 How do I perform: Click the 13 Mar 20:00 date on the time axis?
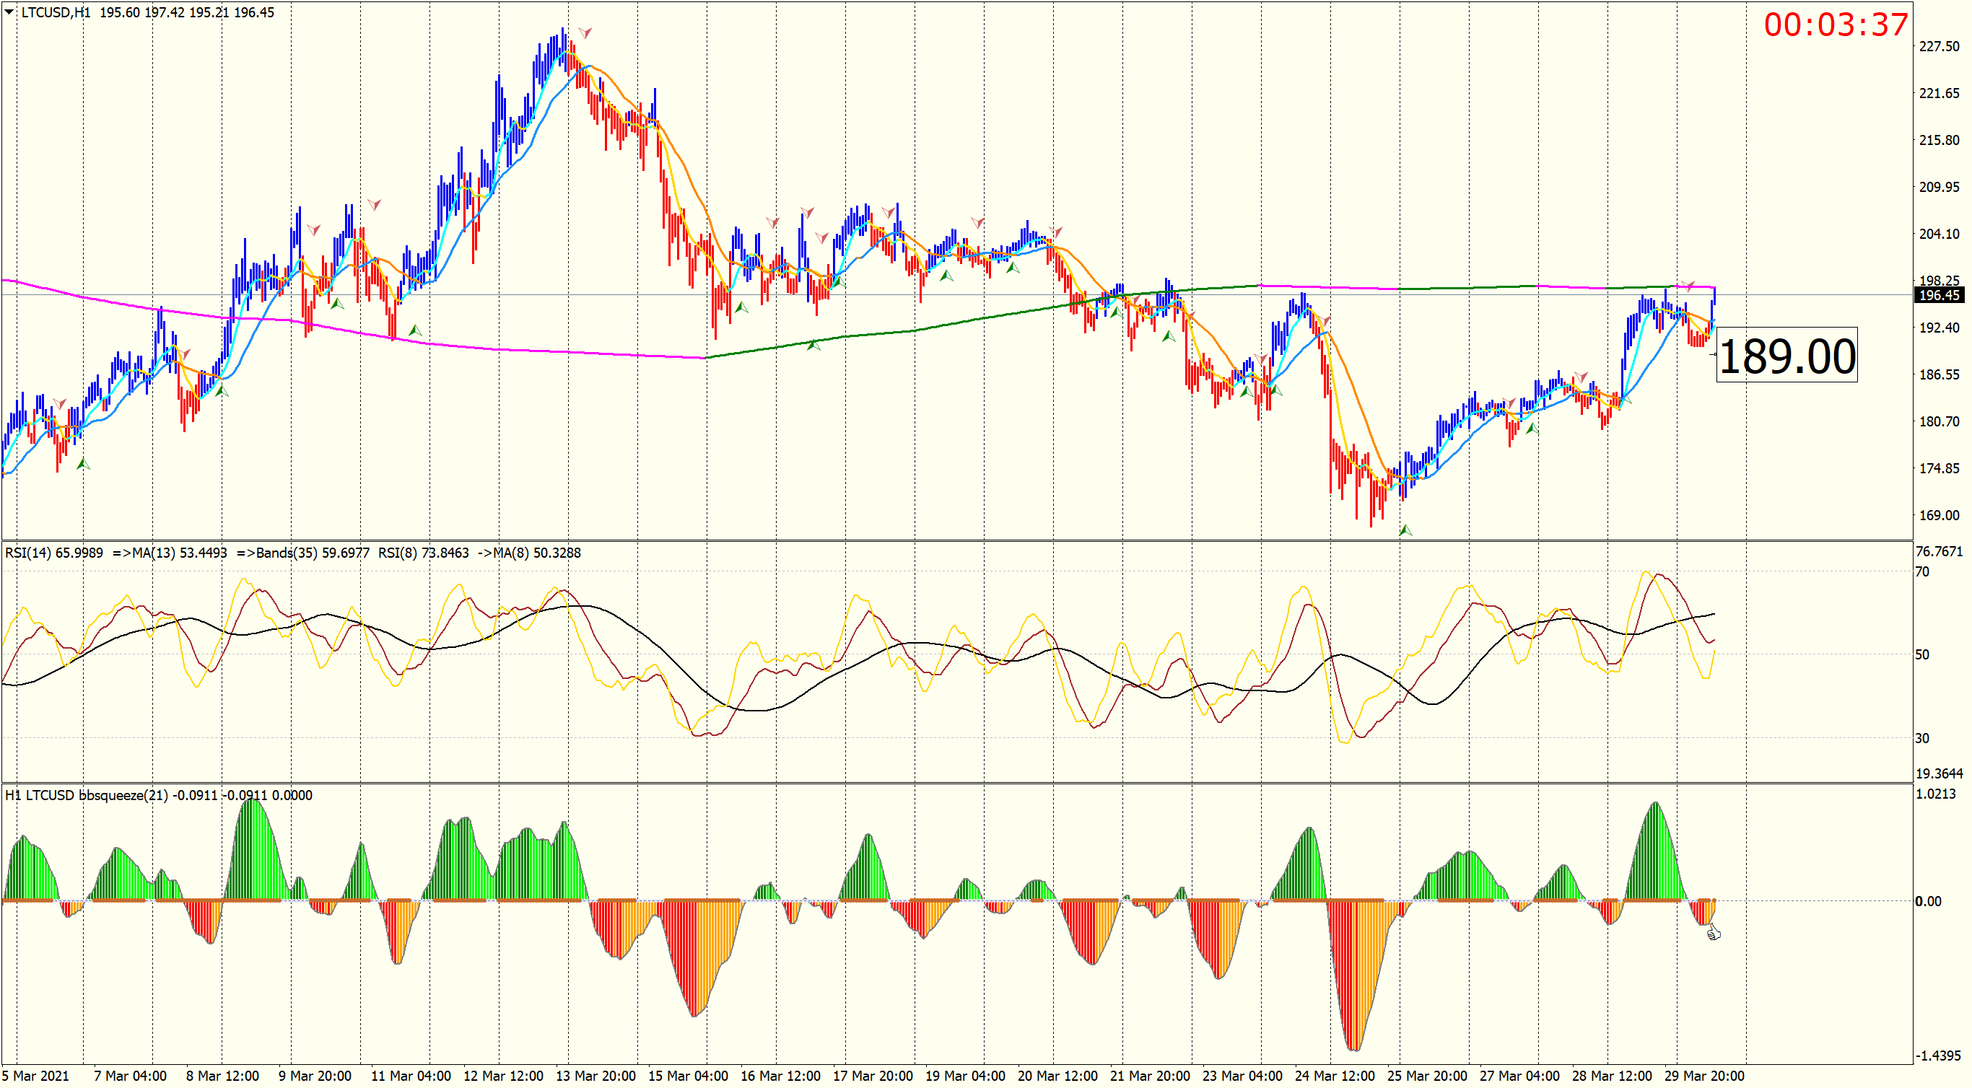pyautogui.click(x=595, y=1076)
